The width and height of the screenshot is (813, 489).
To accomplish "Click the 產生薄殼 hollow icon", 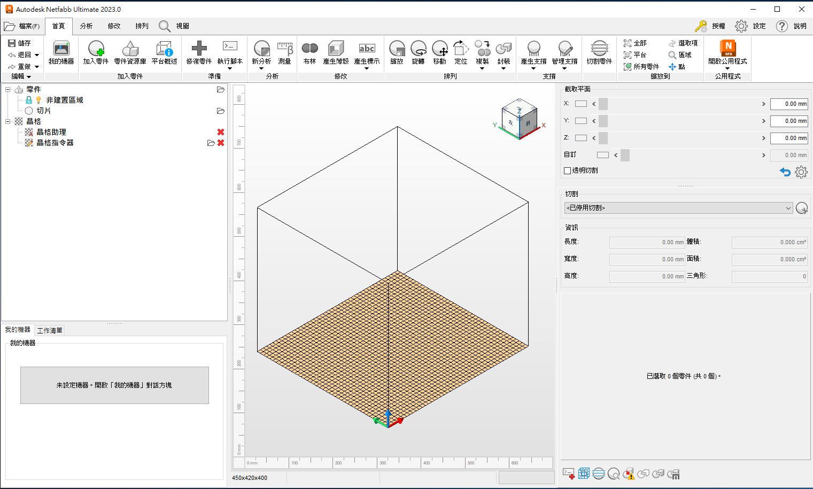I will coord(336,52).
